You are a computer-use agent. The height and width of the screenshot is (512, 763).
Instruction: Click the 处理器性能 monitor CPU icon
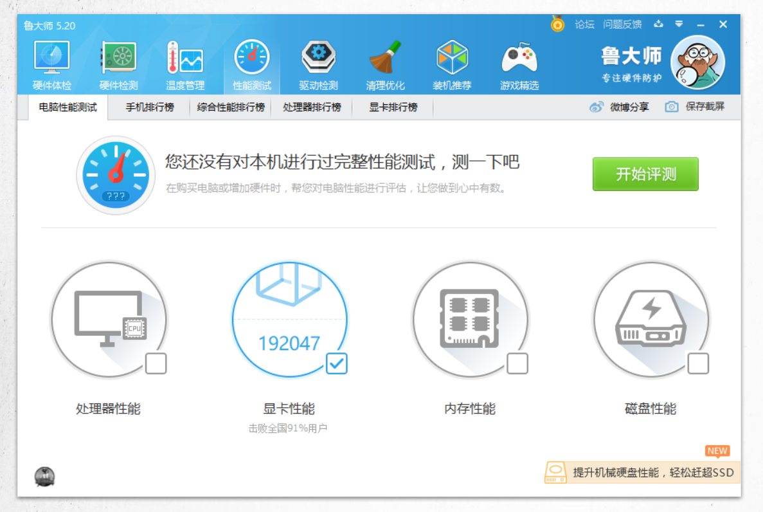point(110,318)
